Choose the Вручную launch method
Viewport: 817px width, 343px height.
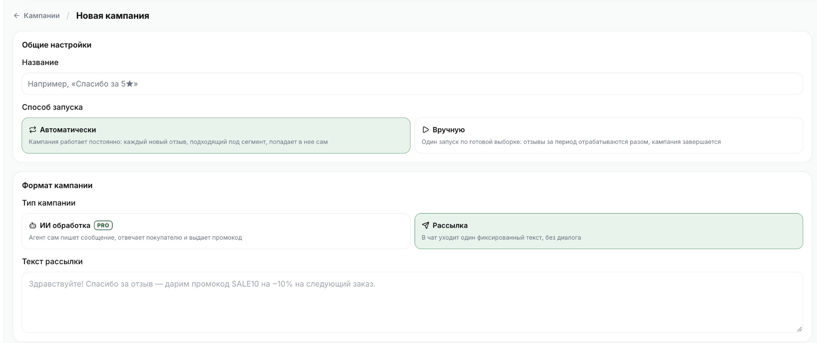click(609, 136)
